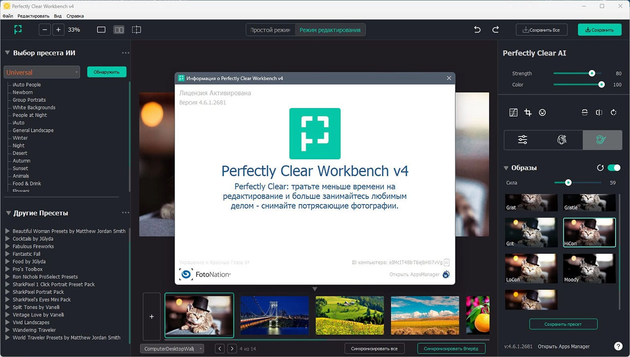Open the Редактировать menu
This screenshot has height=357, width=630.
pyautogui.click(x=33, y=16)
